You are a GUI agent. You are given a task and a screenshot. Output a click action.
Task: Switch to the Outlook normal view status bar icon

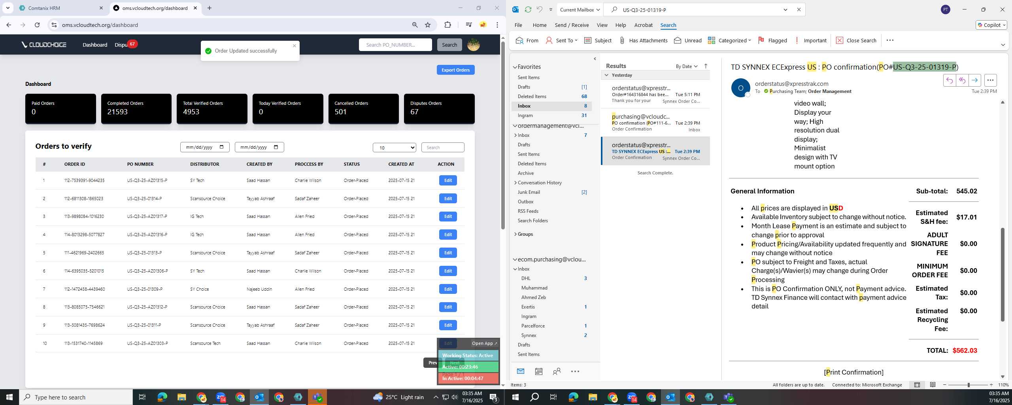917,385
